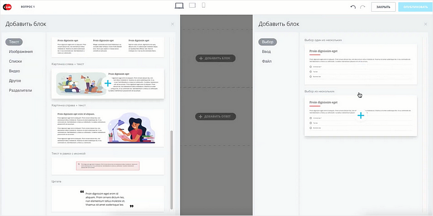Select the Текст category
This screenshot has width=433, height=216.
(x=14, y=42)
